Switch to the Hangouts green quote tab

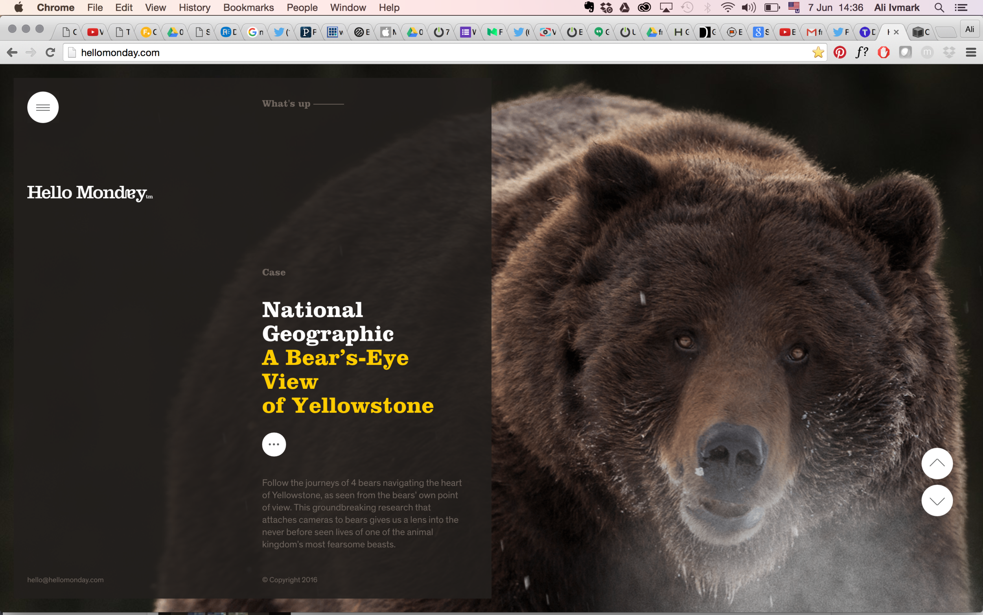click(602, 32)
